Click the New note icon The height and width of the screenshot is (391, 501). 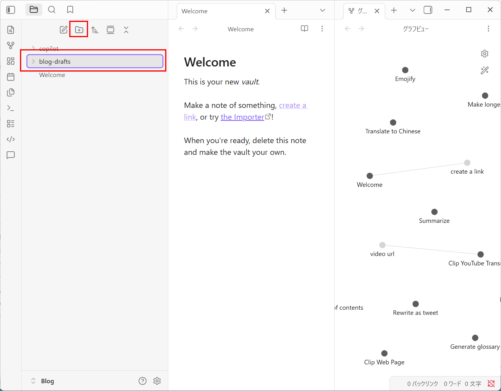tap(63, 30)
